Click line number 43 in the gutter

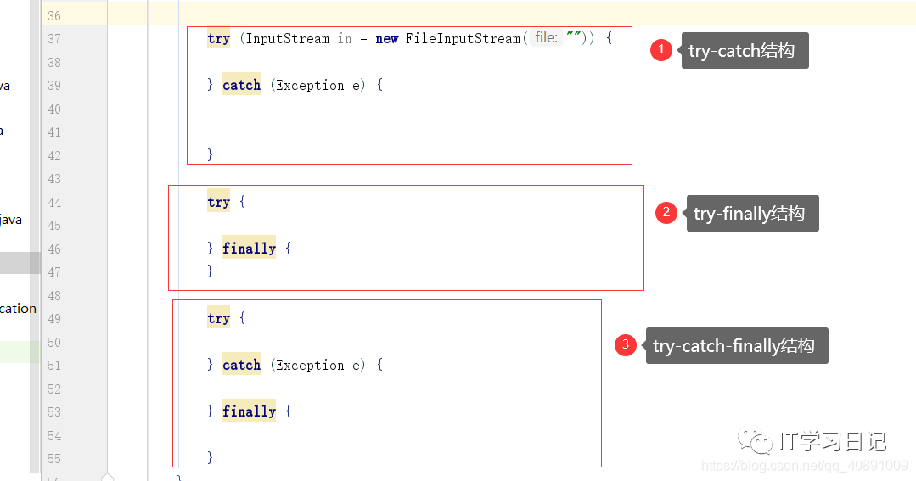pos(54,179)
